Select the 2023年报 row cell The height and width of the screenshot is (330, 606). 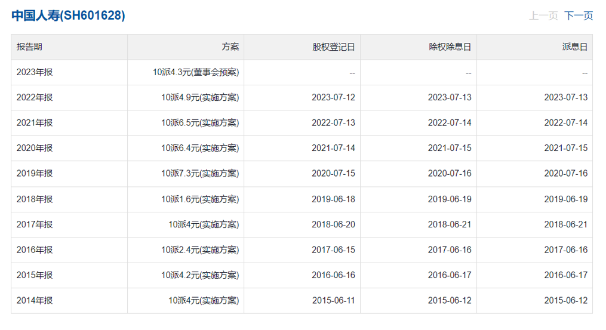coord(35,72)
